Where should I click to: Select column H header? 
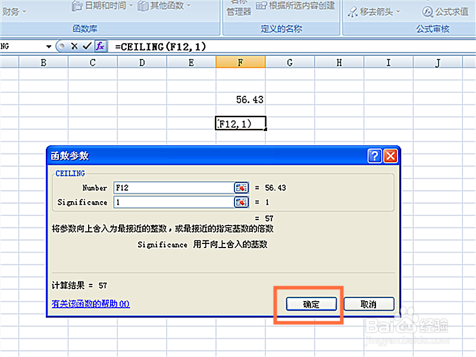point(339,62)
